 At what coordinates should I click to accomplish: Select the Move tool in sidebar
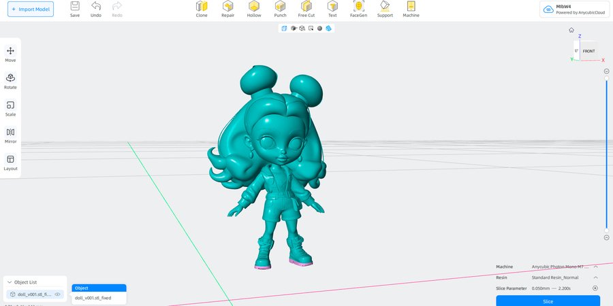(10, 54)
